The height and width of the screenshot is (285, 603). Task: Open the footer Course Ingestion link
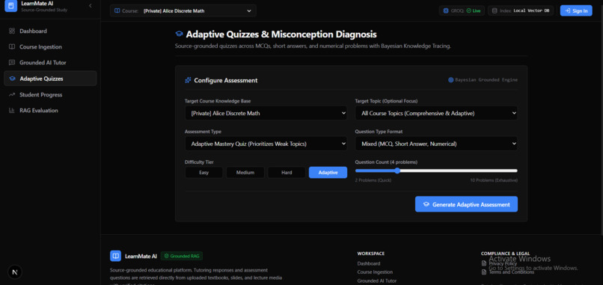click(375, 272)
